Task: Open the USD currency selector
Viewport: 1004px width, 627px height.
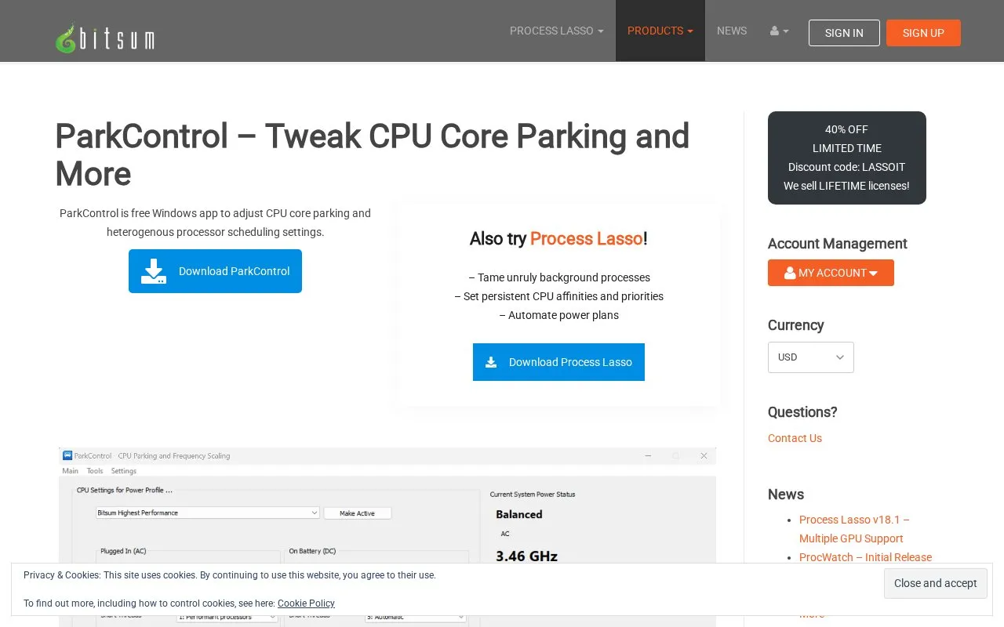Action: point(811,357)
